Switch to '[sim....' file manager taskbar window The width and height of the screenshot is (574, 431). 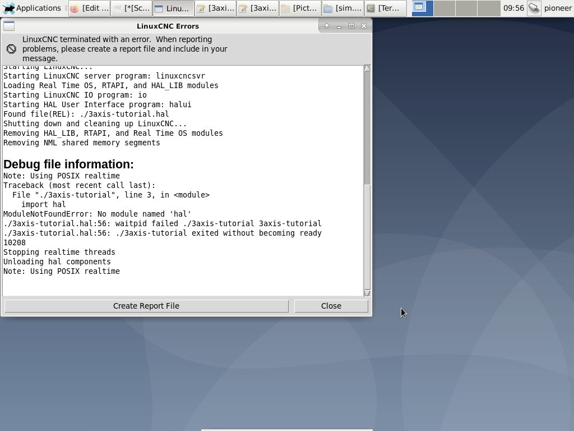click(x=342, y=8)
